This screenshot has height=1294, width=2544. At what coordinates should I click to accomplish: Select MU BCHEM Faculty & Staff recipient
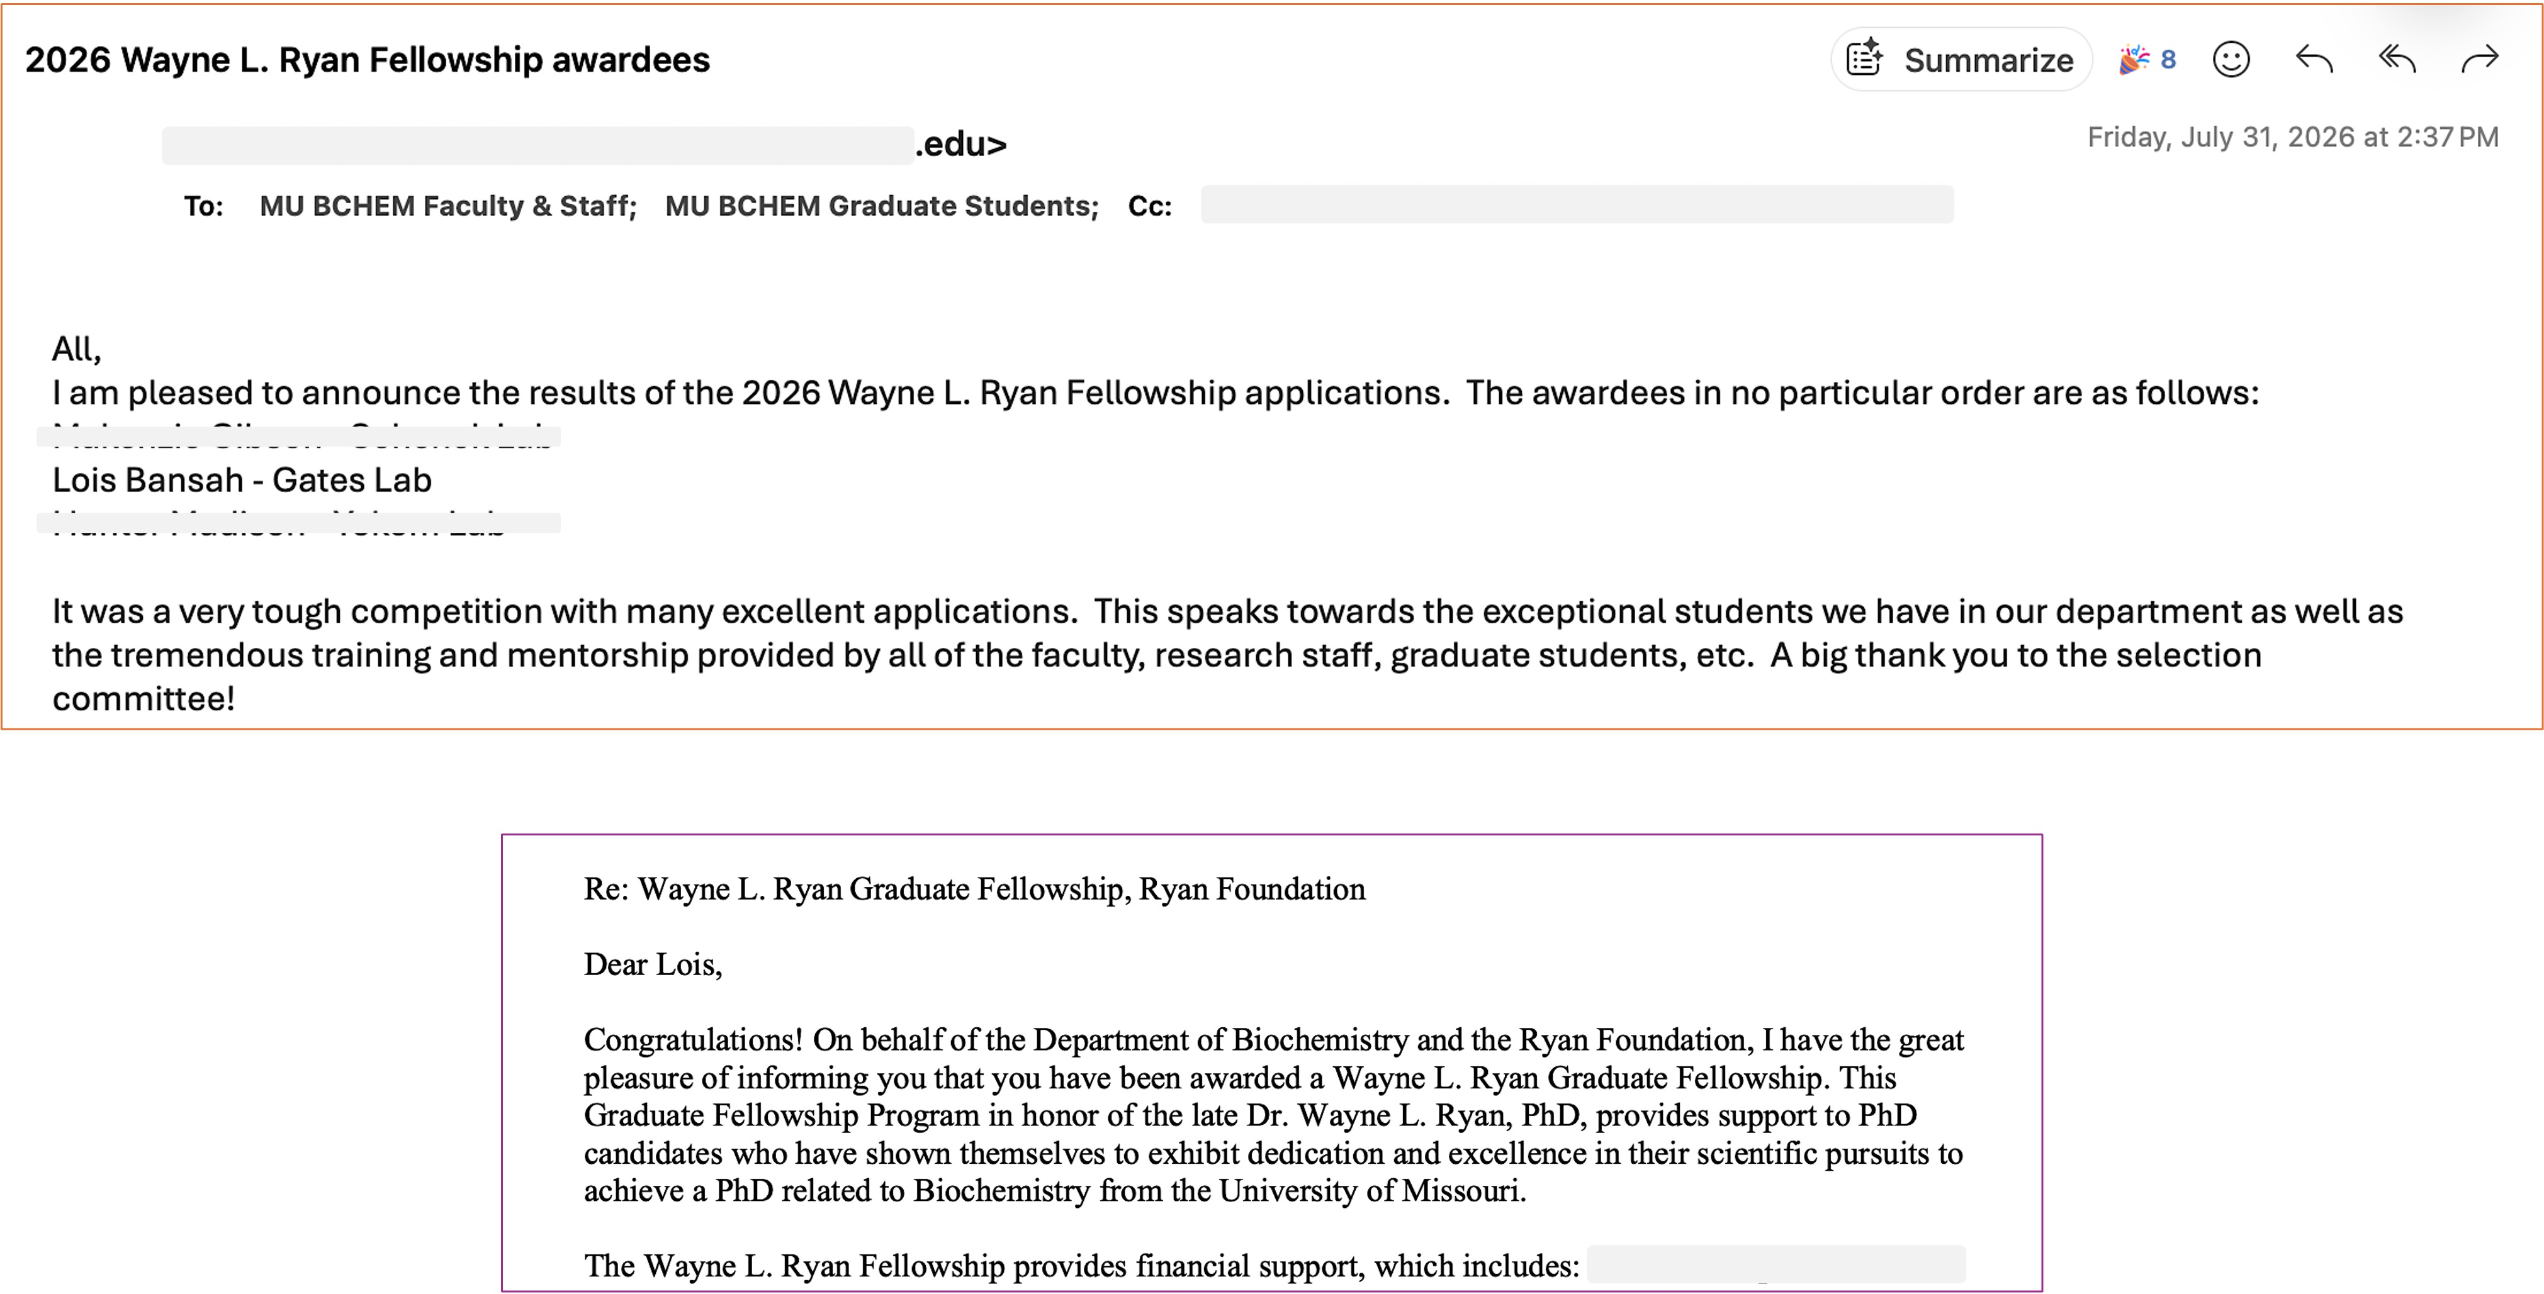[448, 205]
